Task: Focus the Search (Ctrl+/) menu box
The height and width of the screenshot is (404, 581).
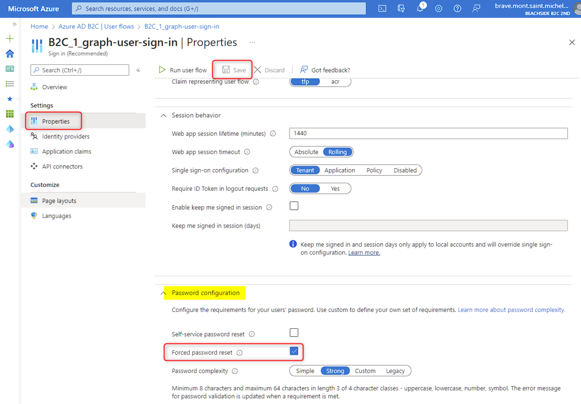Action: tap(80, 70)
